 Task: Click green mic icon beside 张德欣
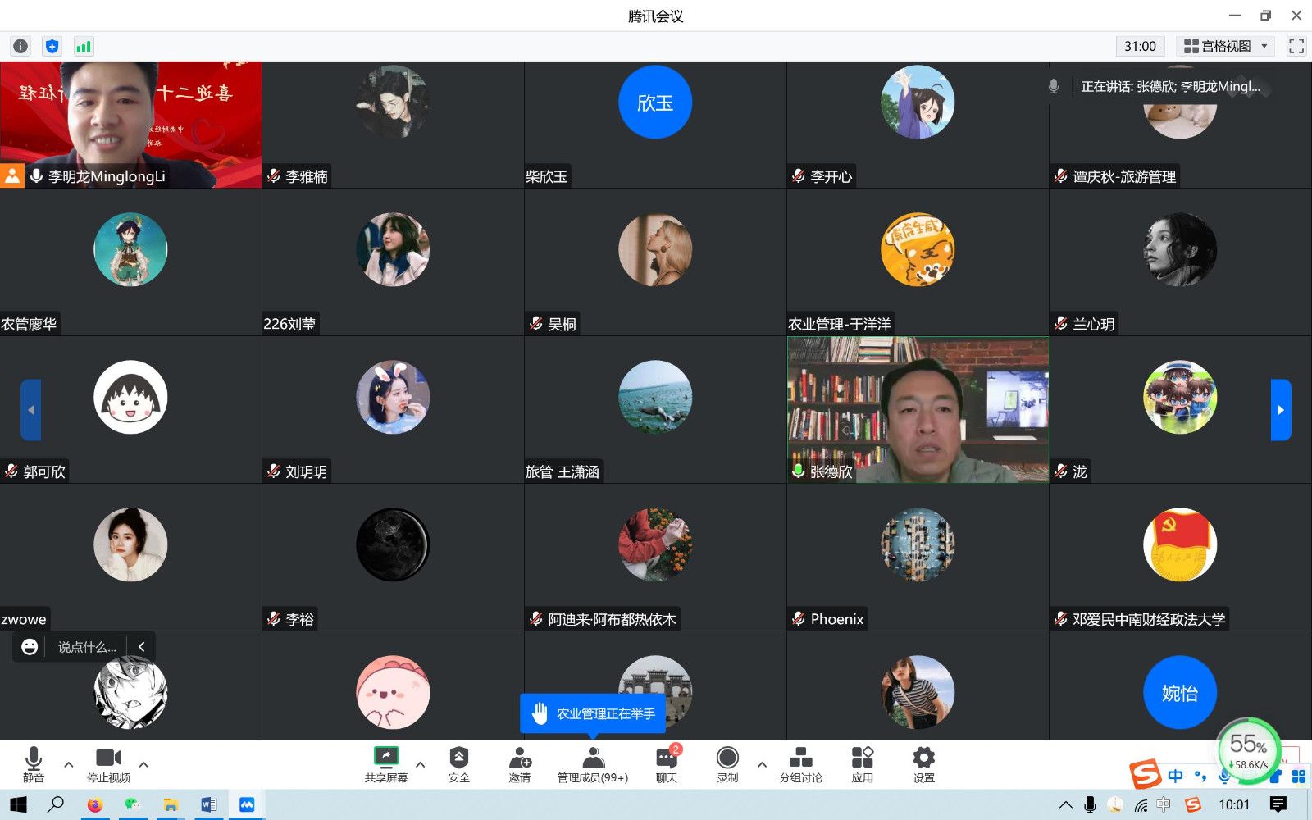(x=798, y=471)
